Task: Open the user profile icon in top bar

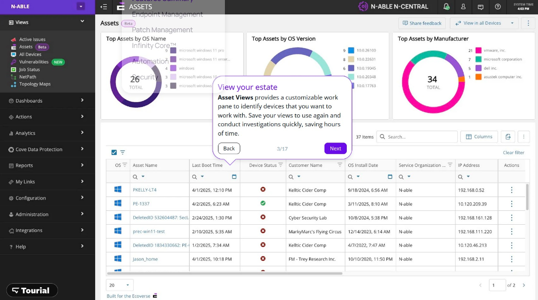Action: (x=463, y=7)
